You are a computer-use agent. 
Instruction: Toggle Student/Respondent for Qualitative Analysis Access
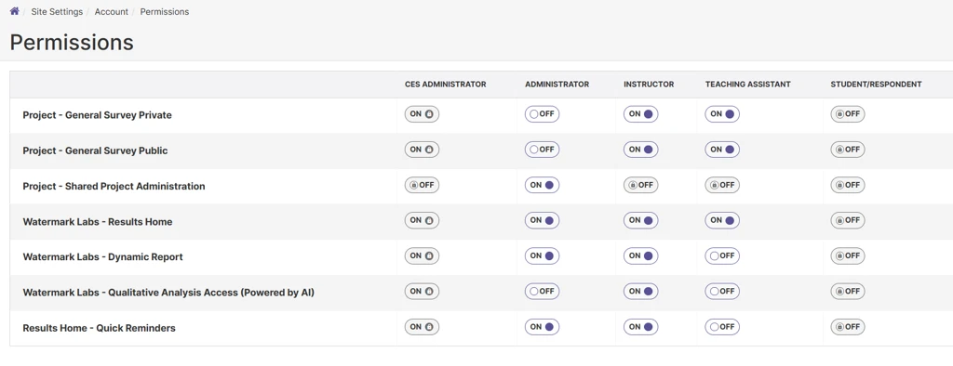coord(848,292)
